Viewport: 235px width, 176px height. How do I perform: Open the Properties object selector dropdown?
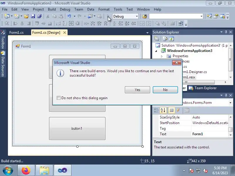[230, 103]
